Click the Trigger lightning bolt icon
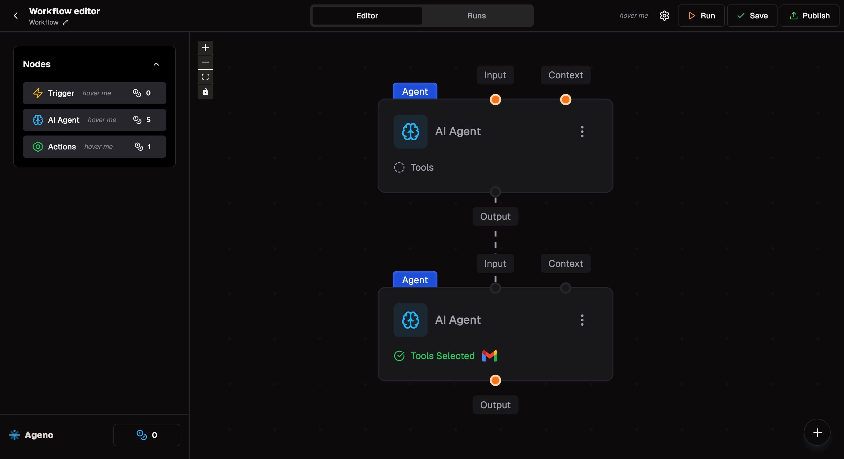 coord(38,93)
